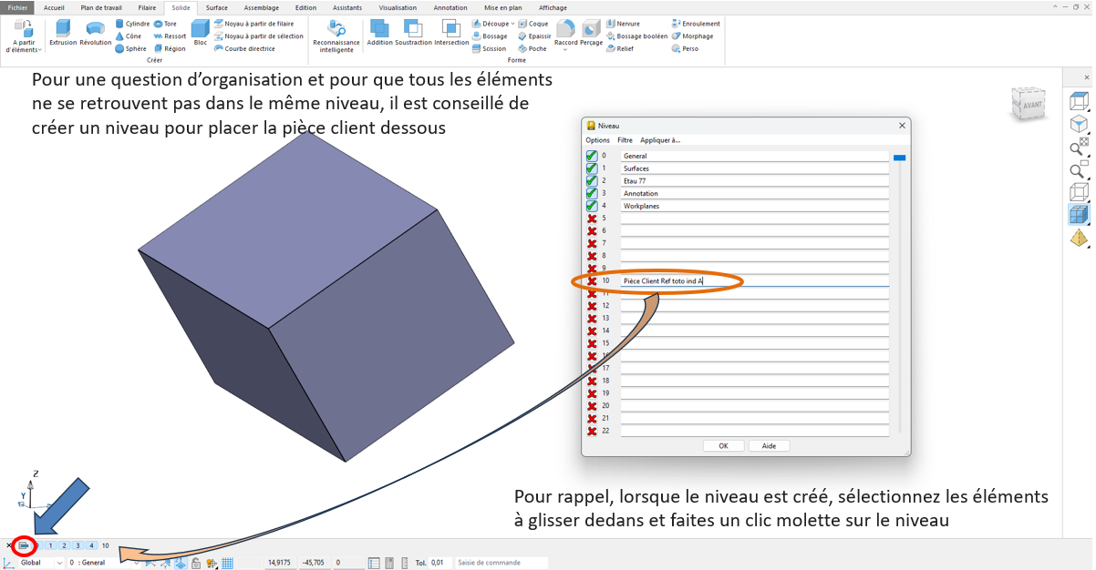This screenshot has width=1096, height=570.
Task: Select the Epaissir tool
Action: click(x=535, y=36)
